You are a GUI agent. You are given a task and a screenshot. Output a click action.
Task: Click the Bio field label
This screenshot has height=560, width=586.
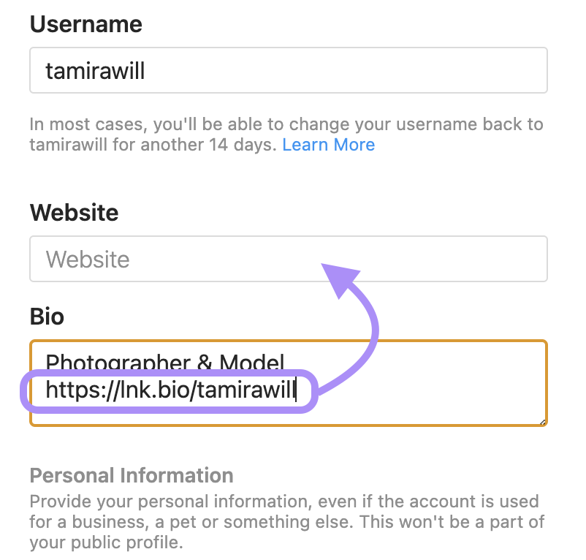click(x=47, y=317)
